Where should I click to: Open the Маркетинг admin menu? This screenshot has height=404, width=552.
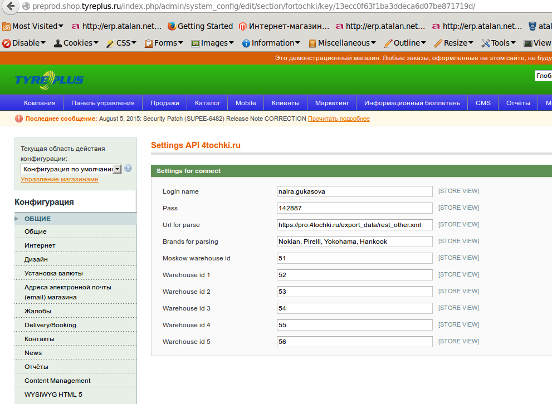332,103
